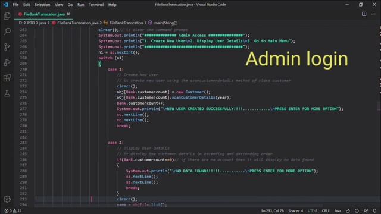Image resolution: width=381 pixels, height=214 pixels.
Task: Click the FileBankTranscation class breadcrumb
Action: (x=123, y=23)
